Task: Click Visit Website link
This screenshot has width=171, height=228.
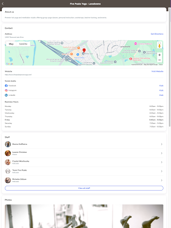Action: click(x=157, y=71)
